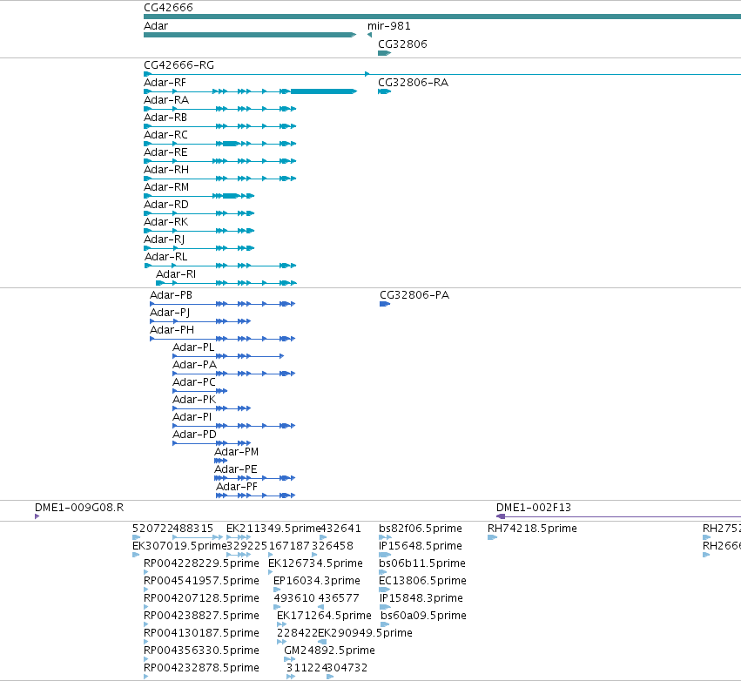Click the Adar-PA protein label
Viewport: 741px width, 681px height.
[x=195, y=365]
